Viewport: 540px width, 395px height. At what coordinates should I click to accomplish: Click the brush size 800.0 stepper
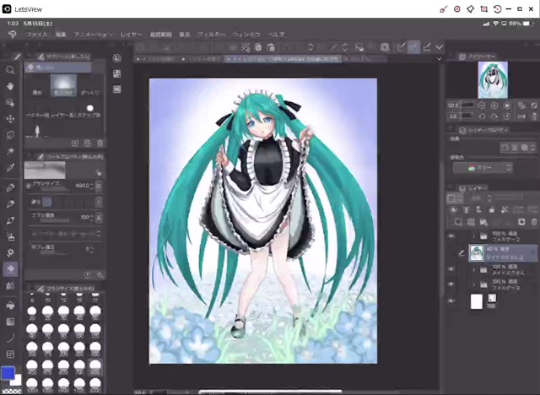point(91,187)
